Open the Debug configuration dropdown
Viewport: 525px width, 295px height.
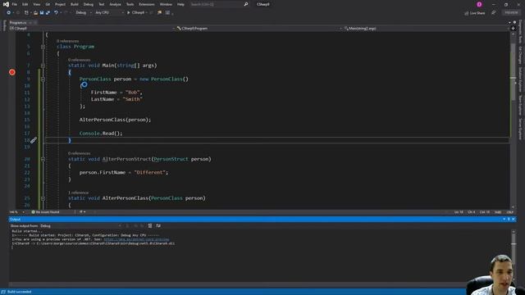(x=84, y=13)
